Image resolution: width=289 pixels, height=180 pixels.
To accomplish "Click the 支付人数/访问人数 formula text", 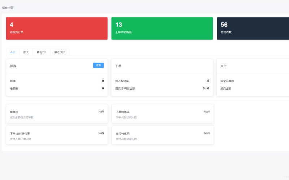I will click(126, 139).
